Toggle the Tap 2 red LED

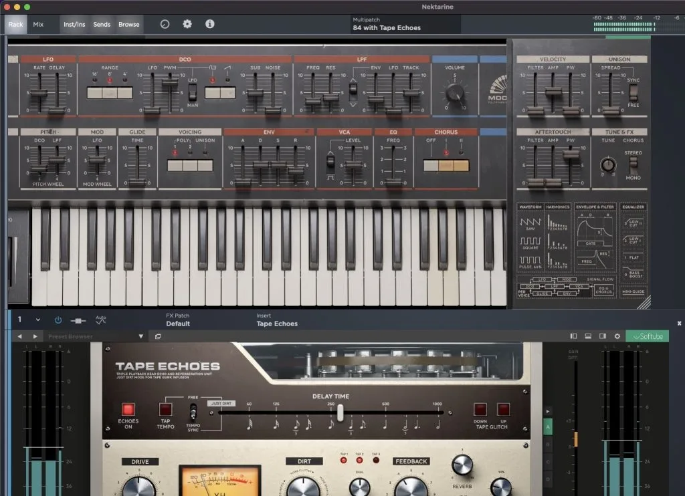[359, 460]
